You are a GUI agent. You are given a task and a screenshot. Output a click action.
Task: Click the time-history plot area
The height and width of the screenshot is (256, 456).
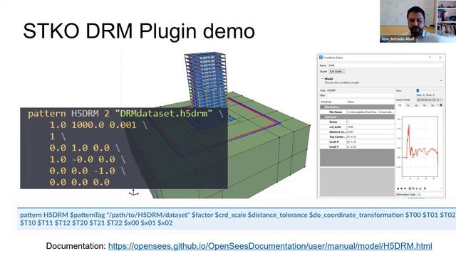point(420,146)
